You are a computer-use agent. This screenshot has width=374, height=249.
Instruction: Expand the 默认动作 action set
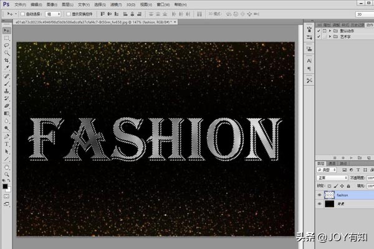point(329,30)
